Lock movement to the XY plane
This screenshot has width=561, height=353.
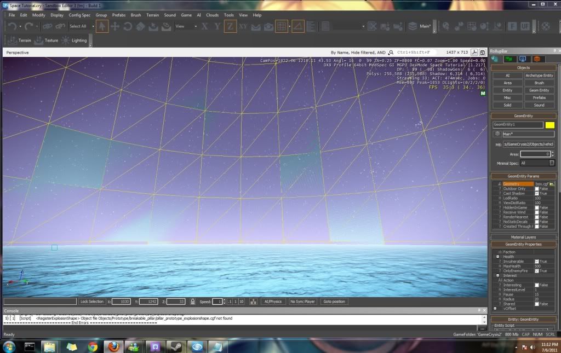[x=243, y=26]
